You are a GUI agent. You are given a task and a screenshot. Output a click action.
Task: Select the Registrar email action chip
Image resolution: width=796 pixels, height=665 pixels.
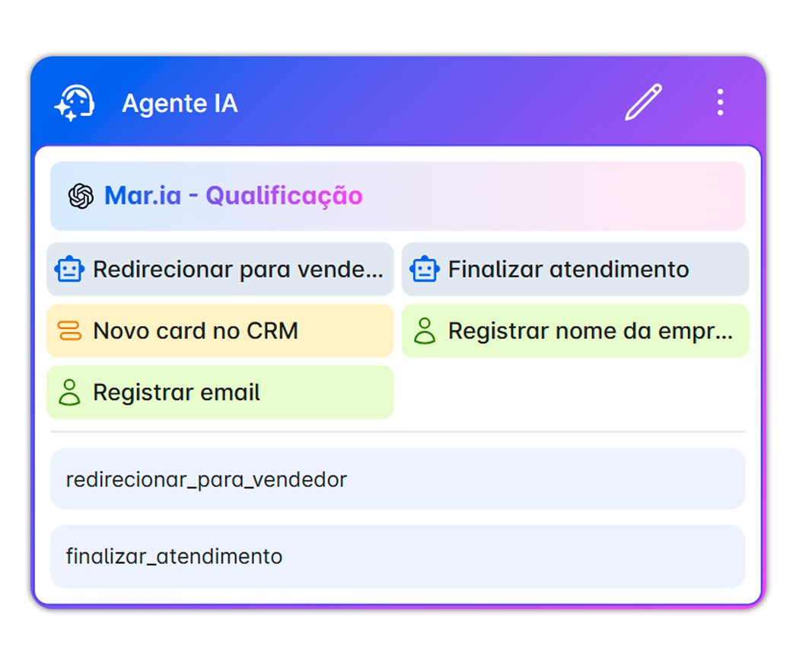click(x=220, y=392)
